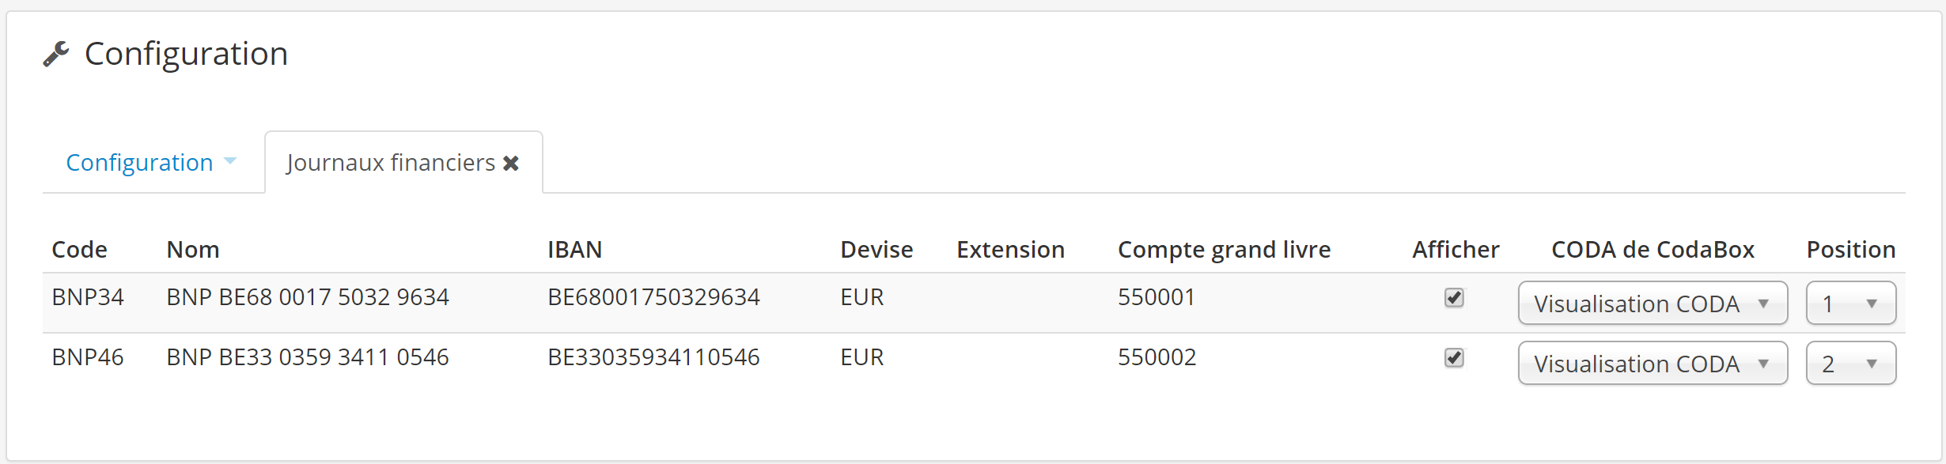Close the Journaux financiers tab

coord(511,164)
